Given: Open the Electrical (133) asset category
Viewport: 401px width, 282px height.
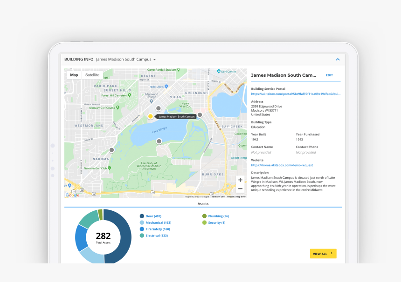Looking at the screenshot, I should pos(157,235).
